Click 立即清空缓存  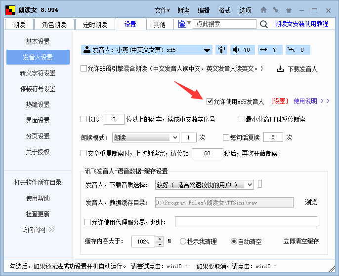tap(301, 241)
